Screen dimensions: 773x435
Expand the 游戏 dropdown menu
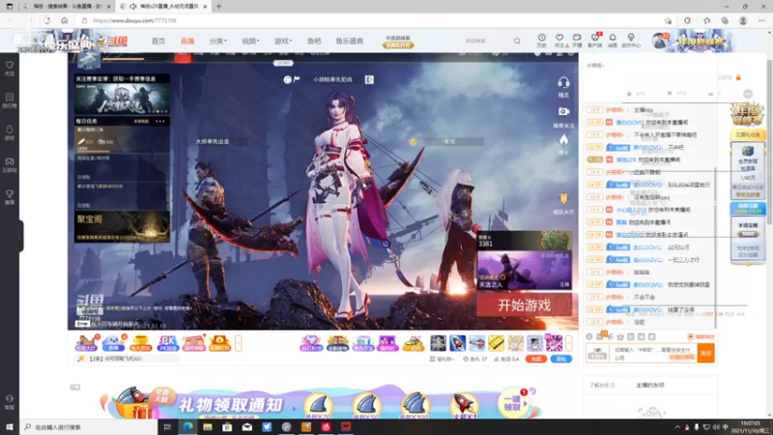tap(283, 41)
